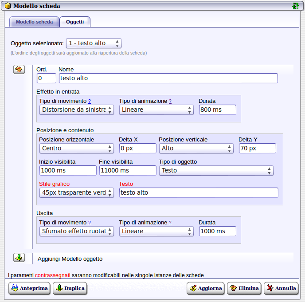Viewport: 305px width, 302px height.
Task: Switch to the Modello scheda tab
Action: coord(34,22)
